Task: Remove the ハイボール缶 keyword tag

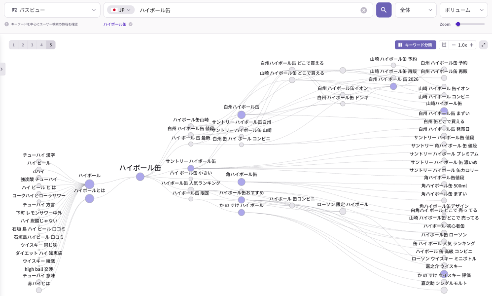Action: (x=131, y=24)
